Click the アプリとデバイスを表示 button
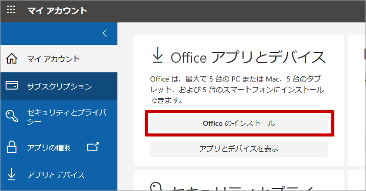 (x=239, y=149)
